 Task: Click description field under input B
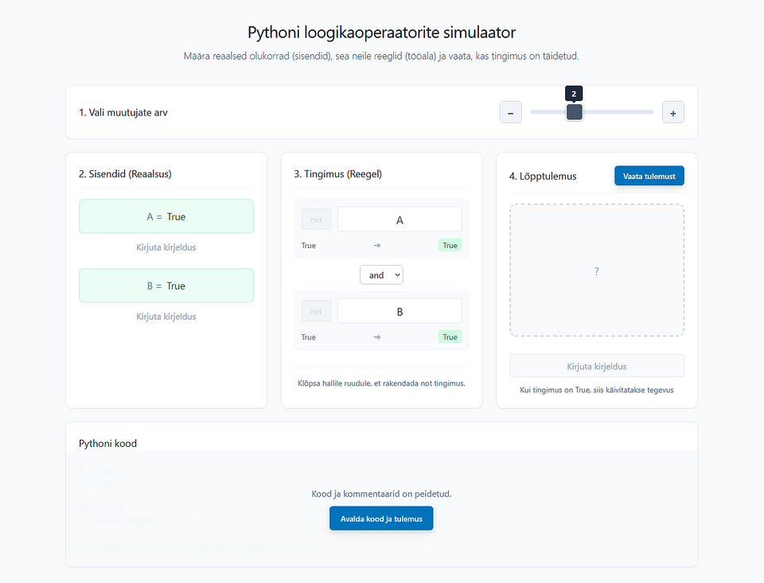[166, 317]
